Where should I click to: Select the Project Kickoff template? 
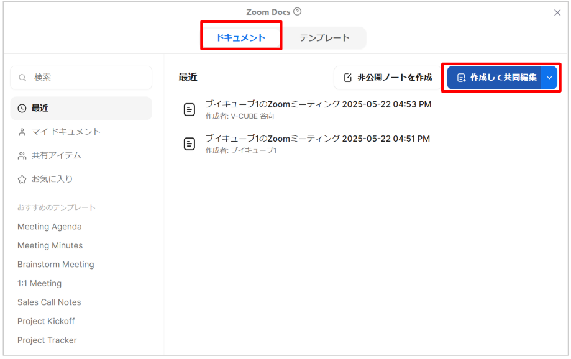[46, 321]
